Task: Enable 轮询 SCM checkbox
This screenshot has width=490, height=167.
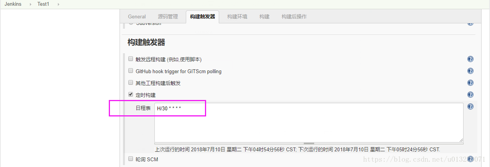Action: pos(131,159)
